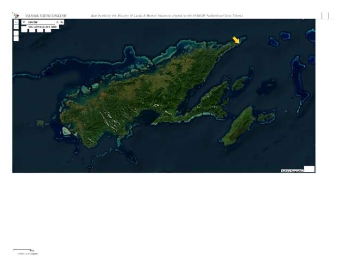Open the search source dropdown arrow
347x268 pixels.
pyautogui.click(x=24, y=22)
